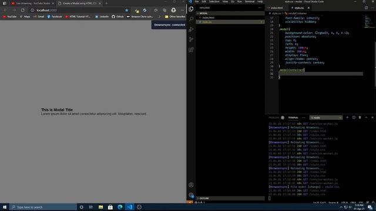Open the LinkedIn bookmark

click(x=102, y=16)
